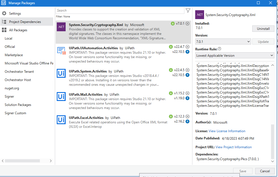This screenshot has height=177, width=278.
Task: Select the nuget.org feed
Action: point(12,88)
